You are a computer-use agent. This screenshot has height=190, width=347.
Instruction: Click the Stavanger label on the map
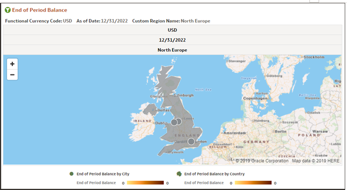pos(237,61)
